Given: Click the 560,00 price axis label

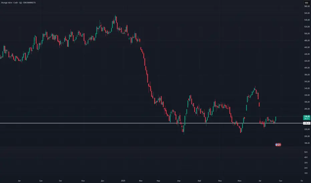Looking at the screenshot, I should point(307,13).
